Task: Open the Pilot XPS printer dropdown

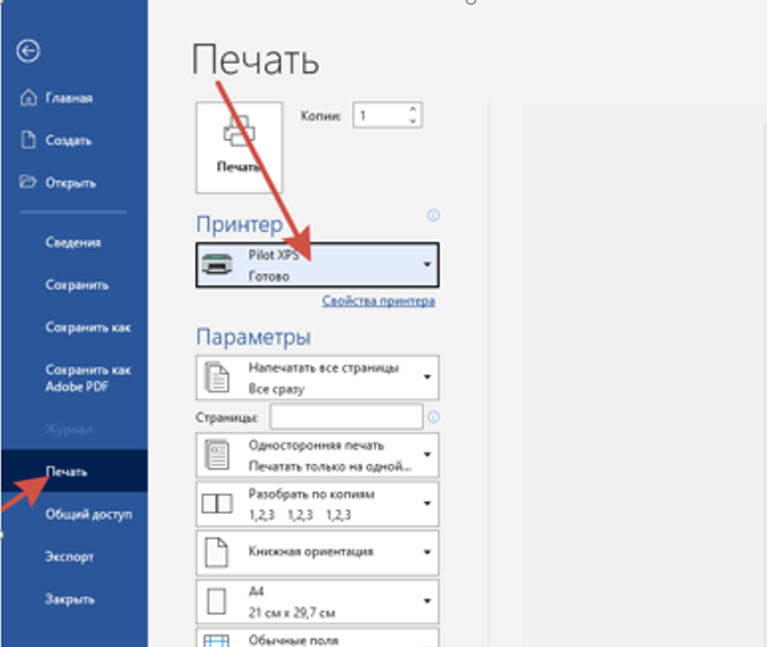Action: pyautogui.click(x=318, y=265)
